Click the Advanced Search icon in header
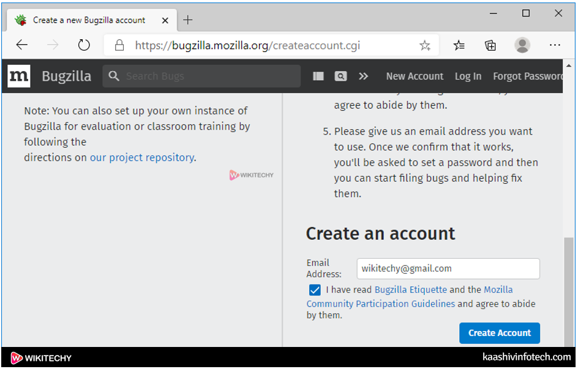The width and height of the screenshot is (578, 369). point(340,76)
